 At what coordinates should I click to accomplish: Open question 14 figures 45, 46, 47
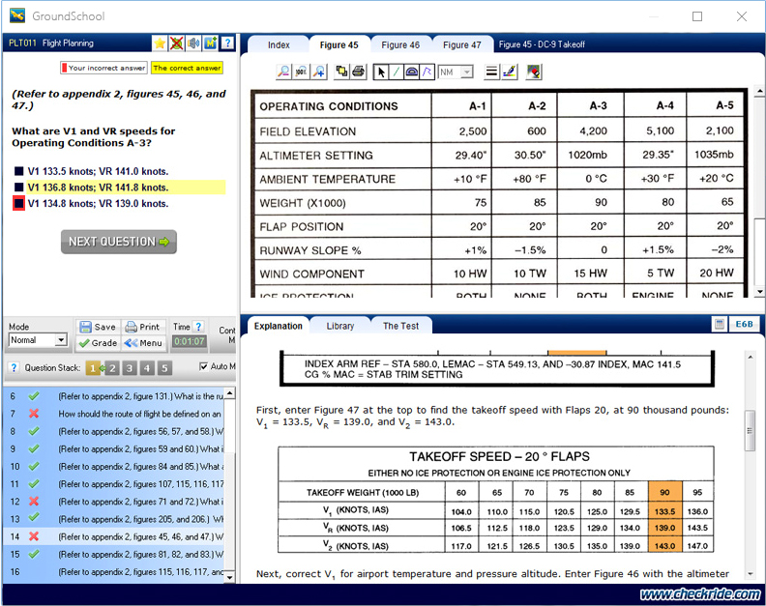click(x=115, y=536)
